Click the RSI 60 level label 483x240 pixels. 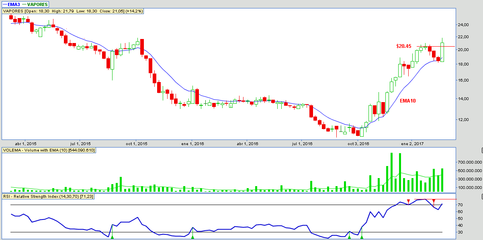[x=460, y=212]
